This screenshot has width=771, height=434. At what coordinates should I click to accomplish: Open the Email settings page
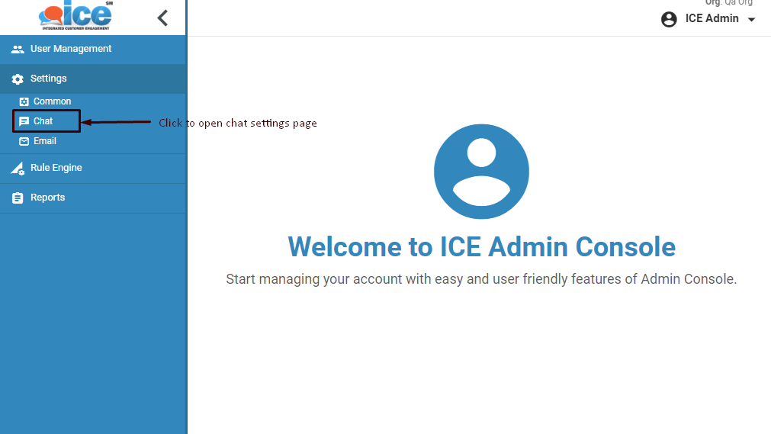pos(45,141)
